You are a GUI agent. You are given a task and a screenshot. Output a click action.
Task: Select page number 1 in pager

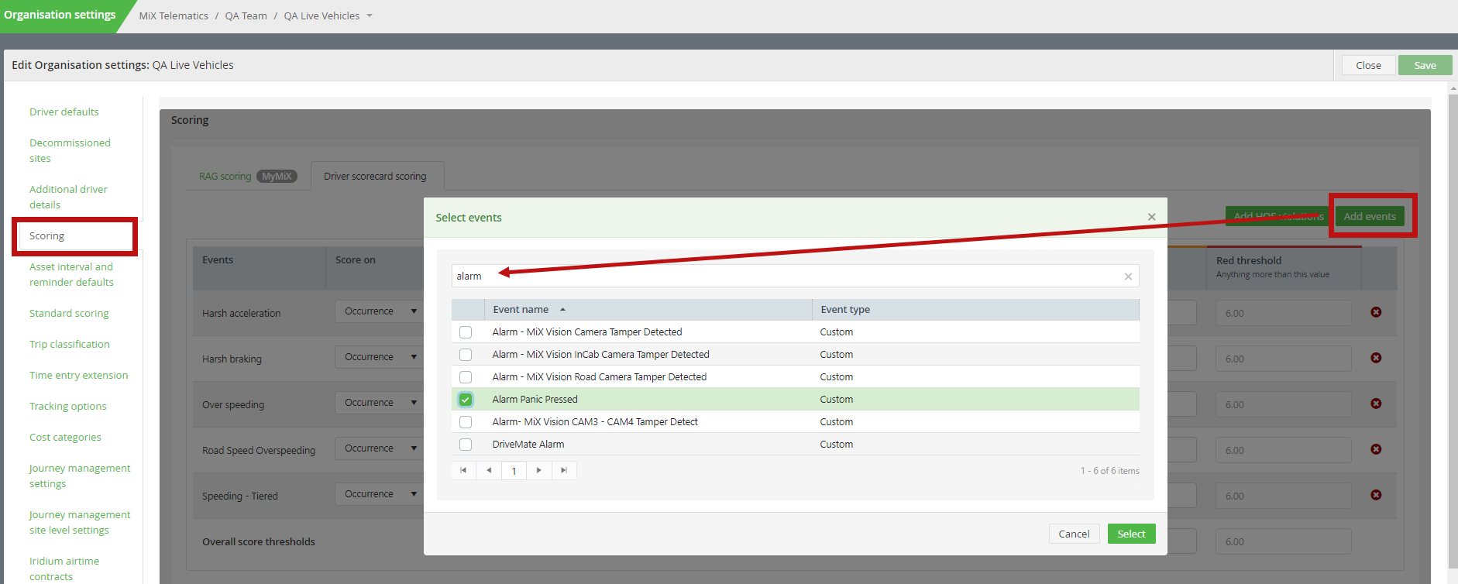point(514,471)
